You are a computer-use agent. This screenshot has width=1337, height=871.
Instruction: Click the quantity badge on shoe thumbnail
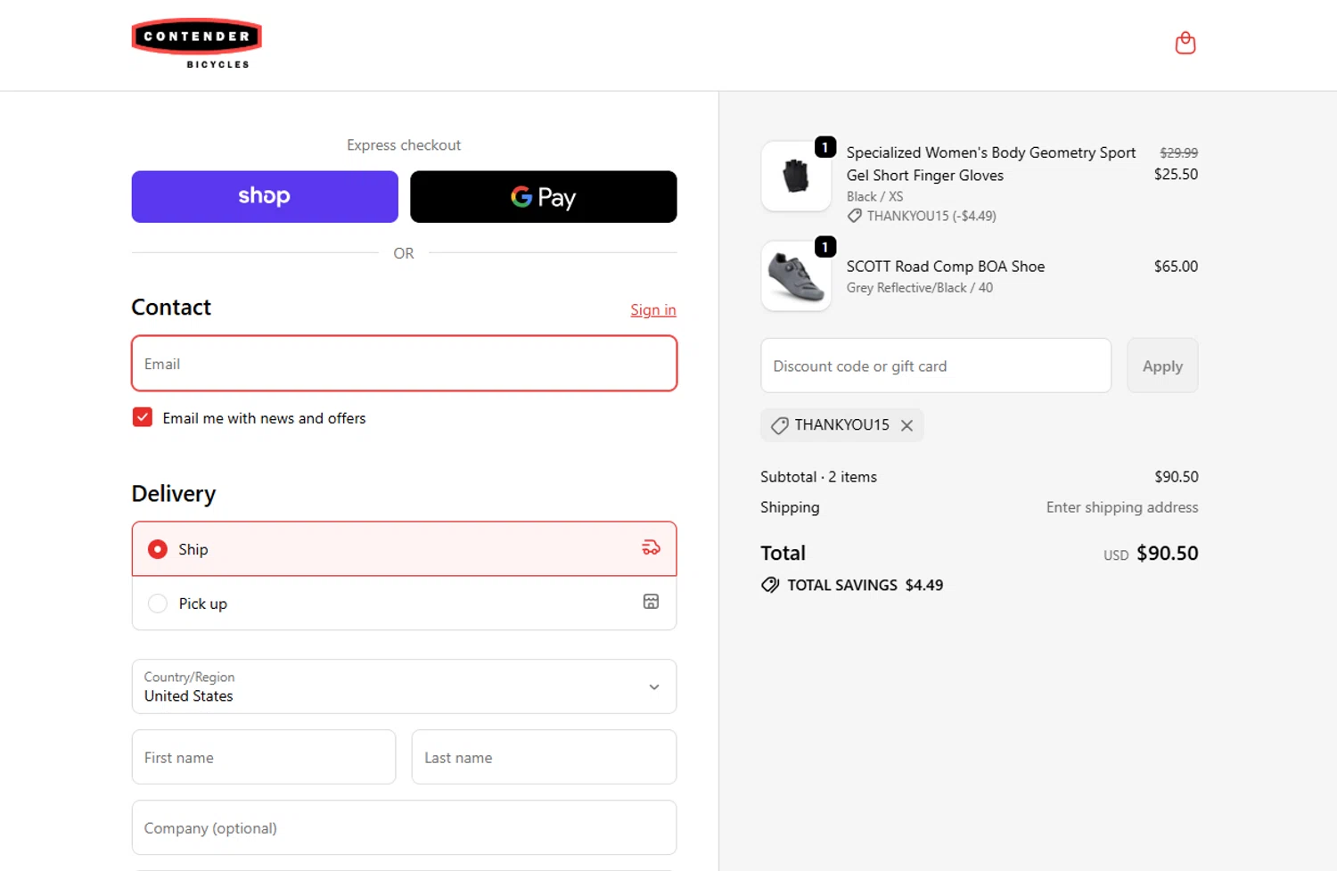(x=825, y=247)
